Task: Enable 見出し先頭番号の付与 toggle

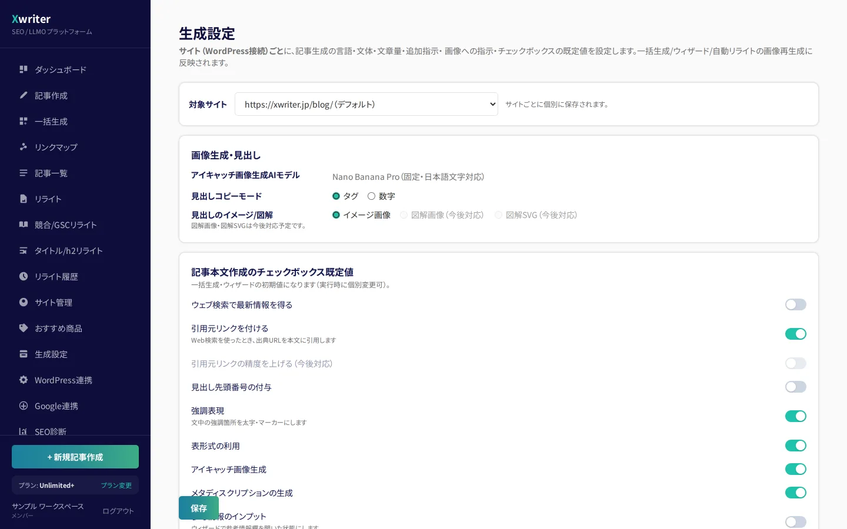Action: [x=796, y=387]
